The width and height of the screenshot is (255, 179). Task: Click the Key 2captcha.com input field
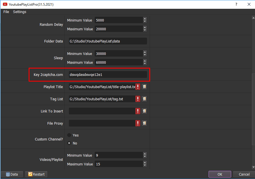tap(108, 74)
